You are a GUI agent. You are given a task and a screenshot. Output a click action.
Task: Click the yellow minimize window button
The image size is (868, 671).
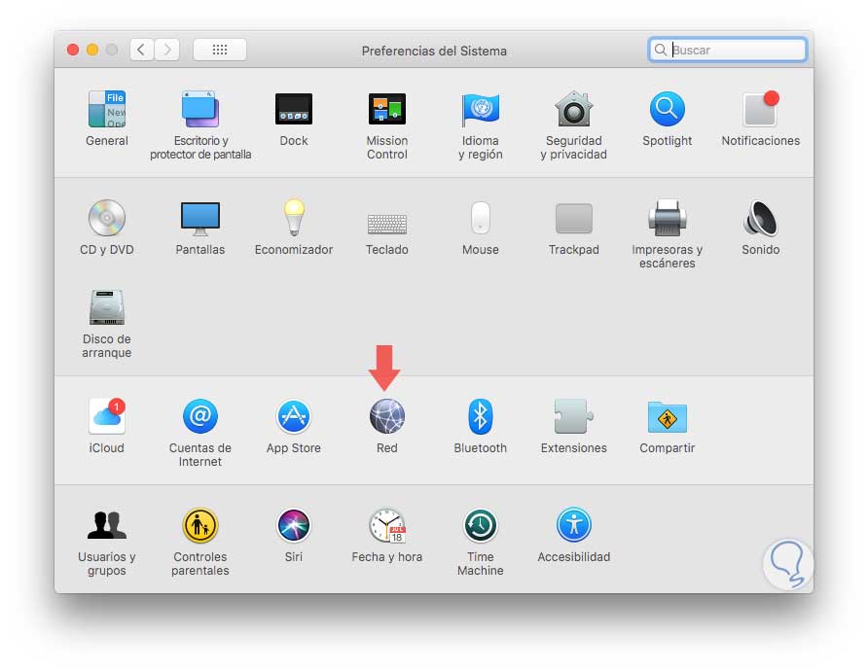[92, 50]
